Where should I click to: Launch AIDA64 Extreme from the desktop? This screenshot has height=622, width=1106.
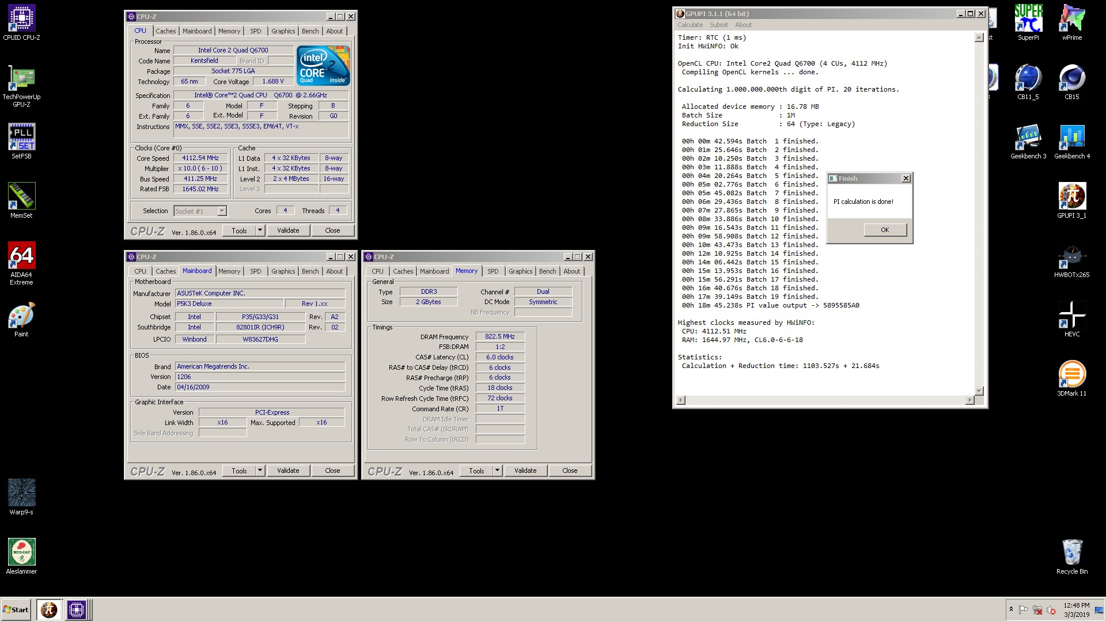click(21, 263)
